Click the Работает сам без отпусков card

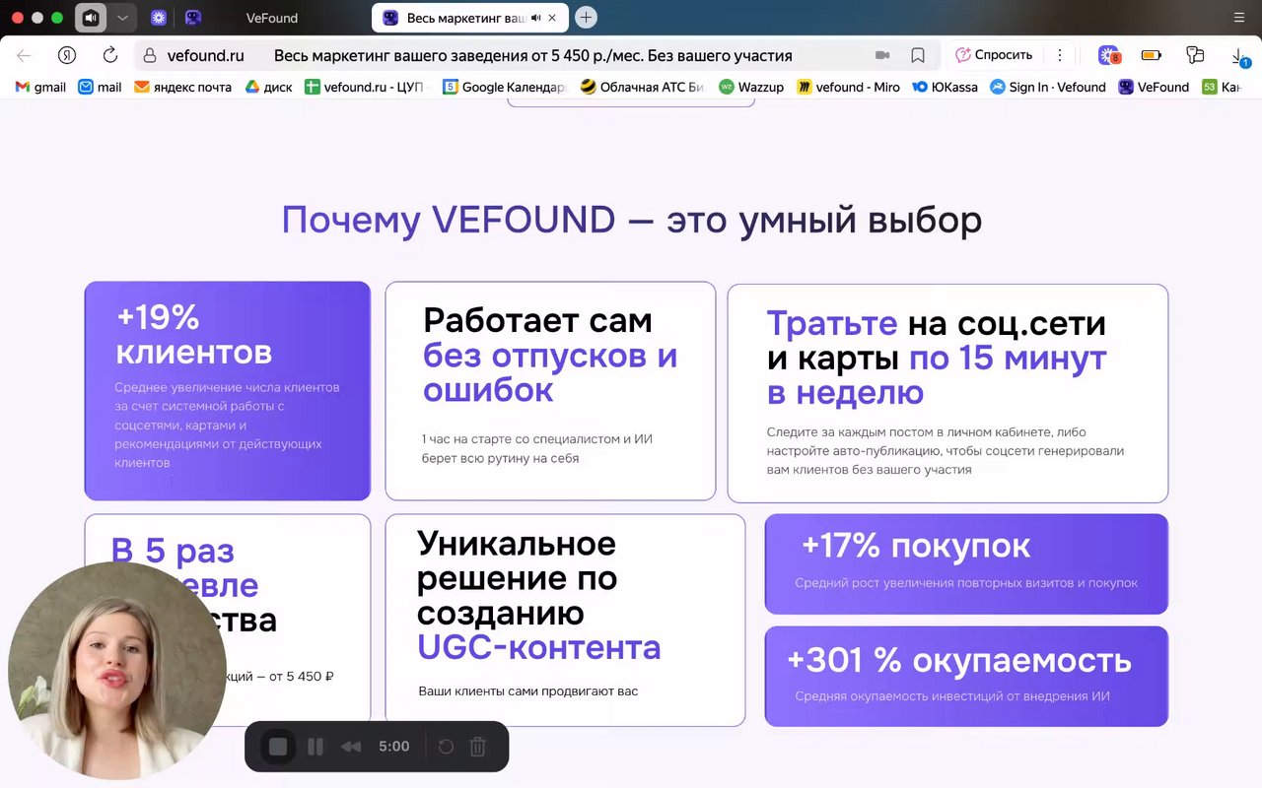click(x=550, y=391)
